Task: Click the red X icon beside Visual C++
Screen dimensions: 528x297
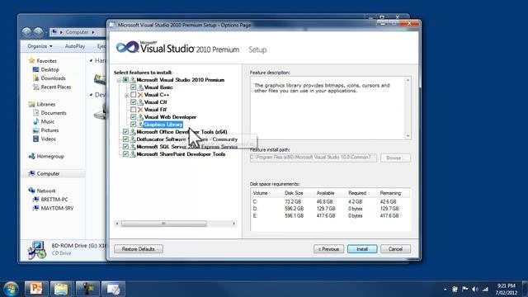Action: point(140,95)
